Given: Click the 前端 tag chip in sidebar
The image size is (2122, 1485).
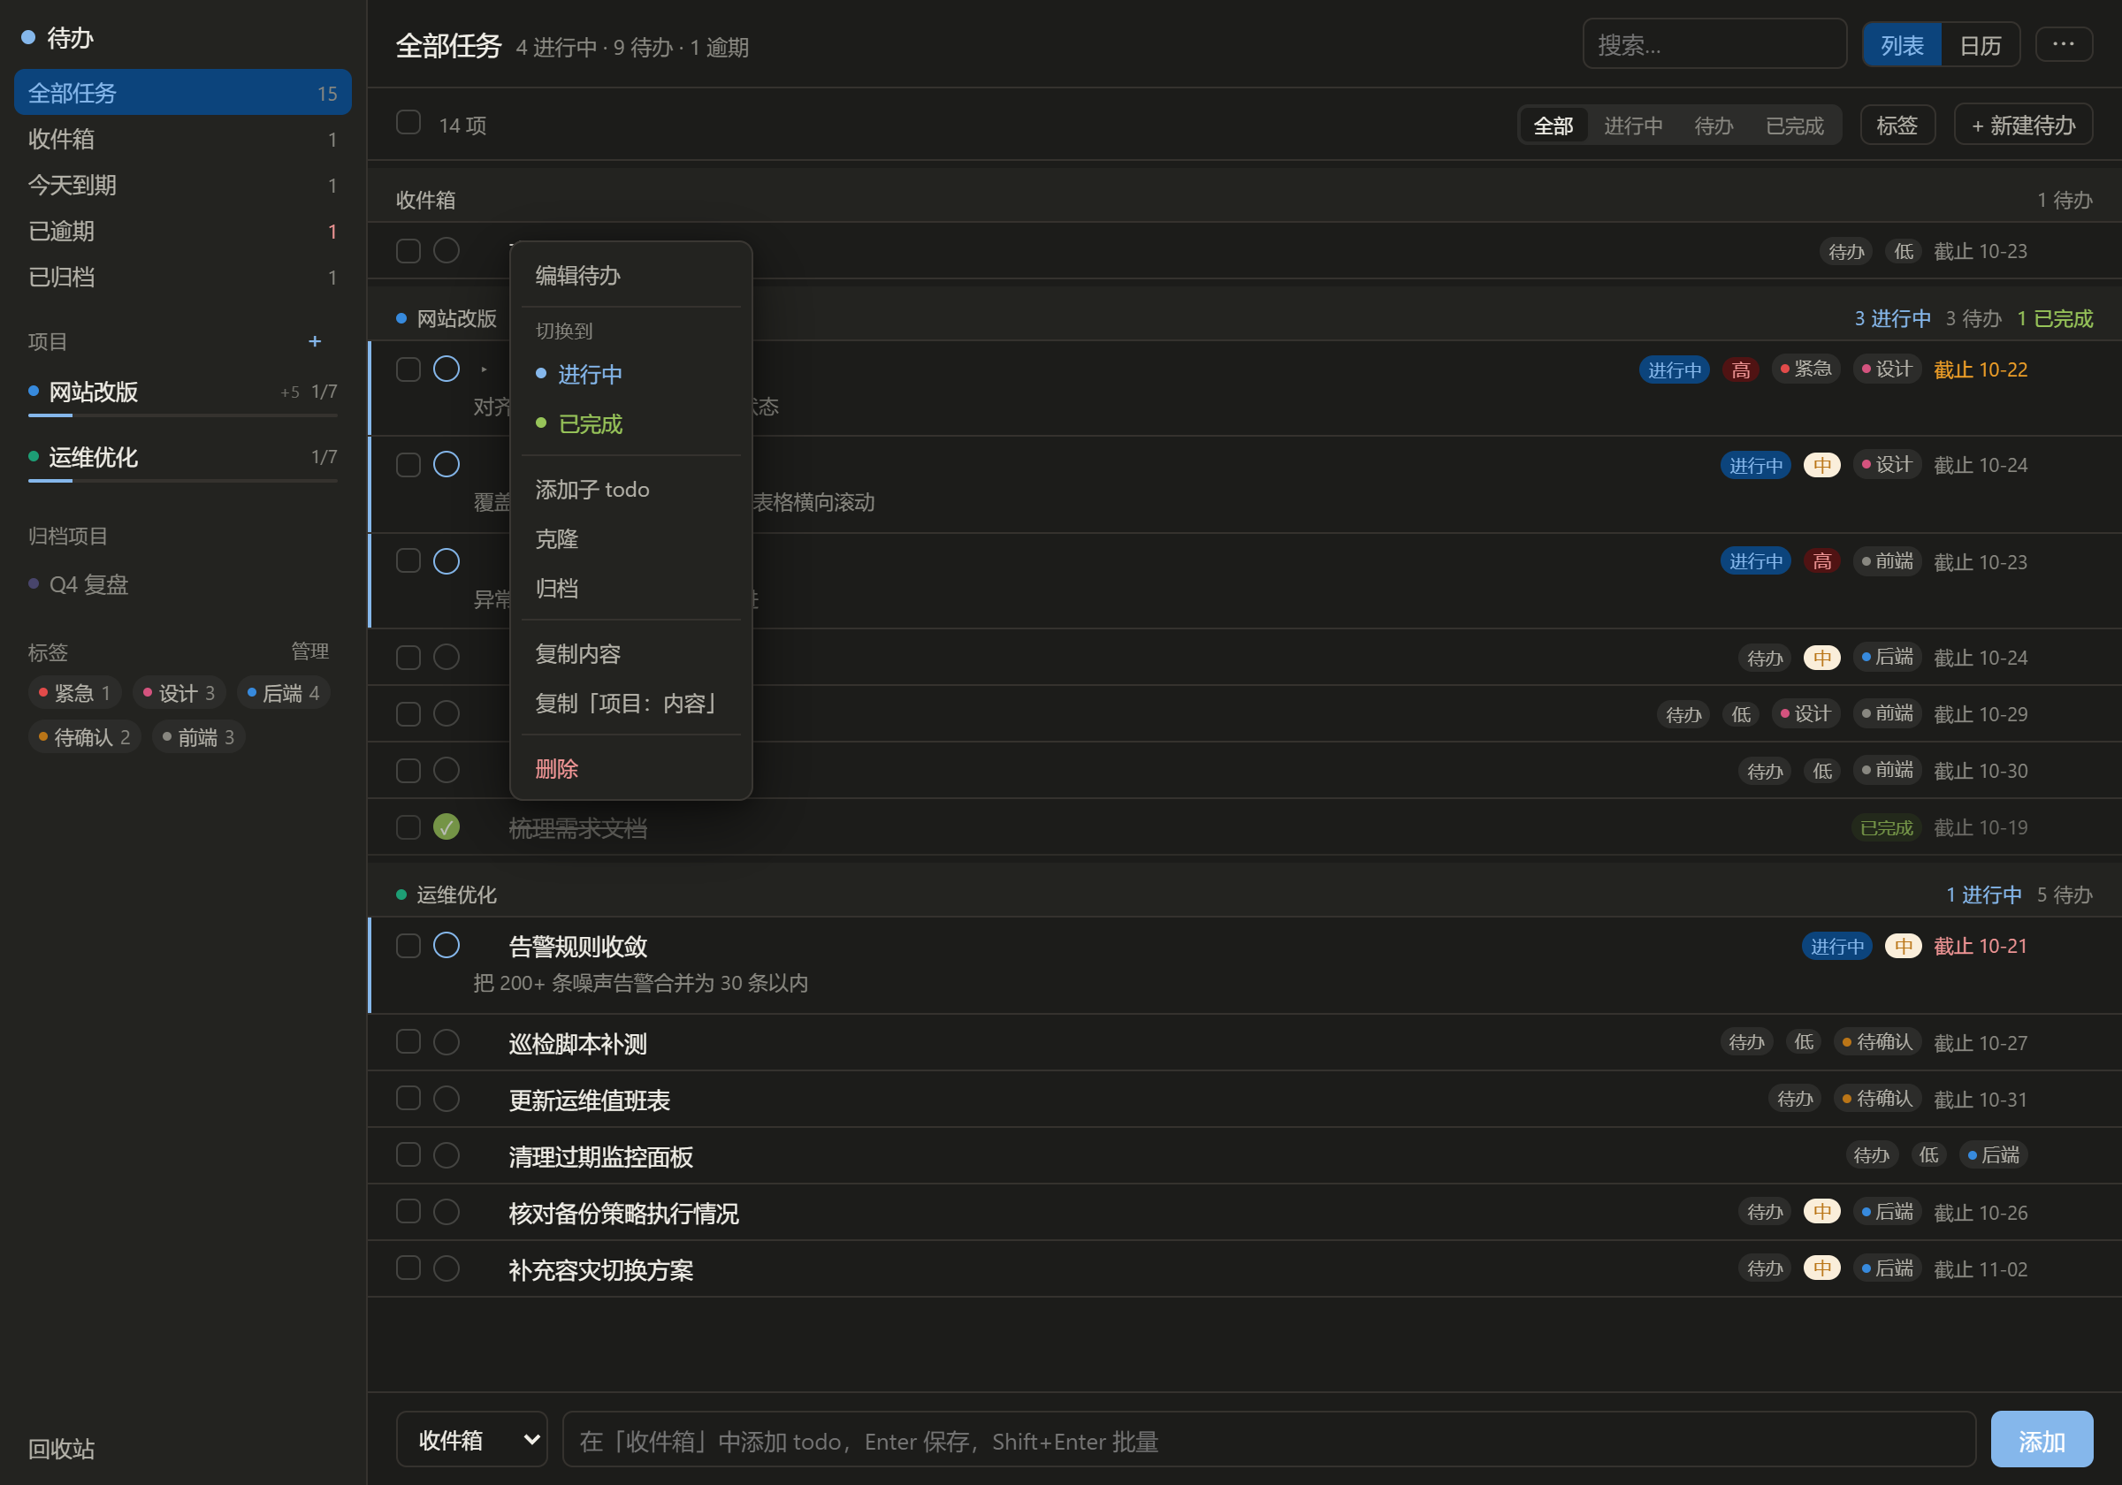Looking at the screenshot, I should [x=198, y=737].
